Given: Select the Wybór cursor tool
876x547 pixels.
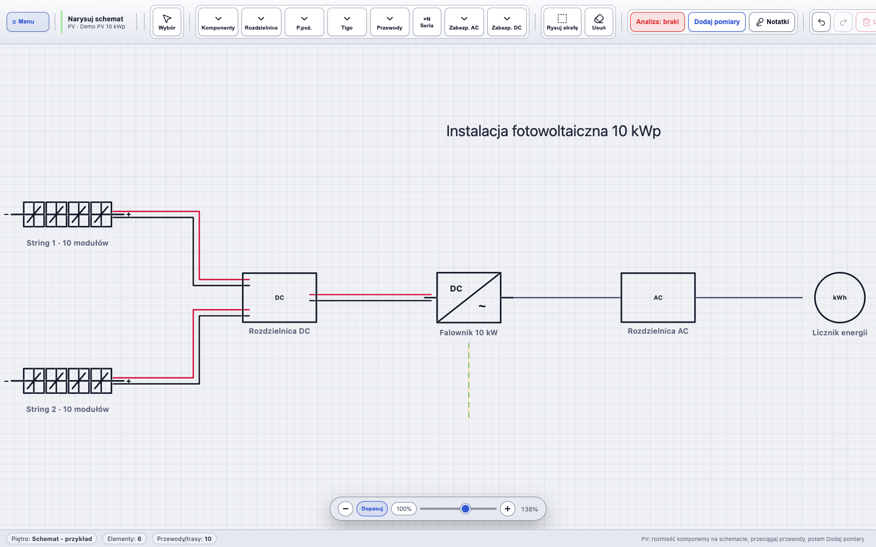Looking at the screenshot, I should (x=167, y=22).
